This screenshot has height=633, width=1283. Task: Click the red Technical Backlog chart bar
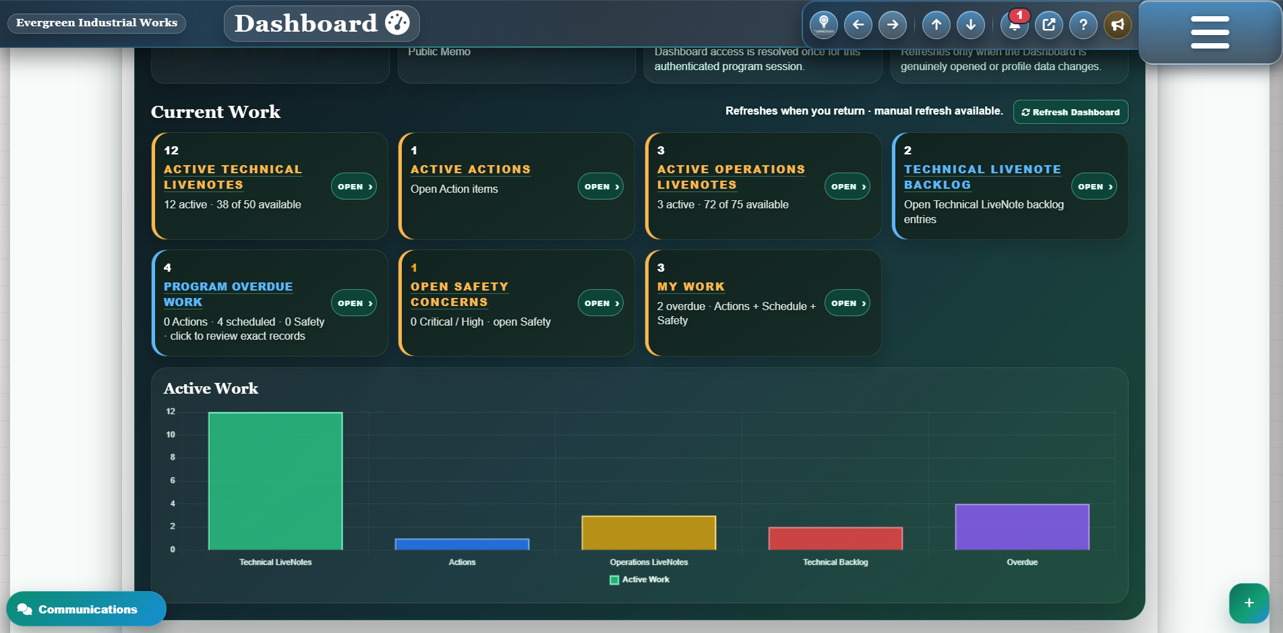coord(835,538)
